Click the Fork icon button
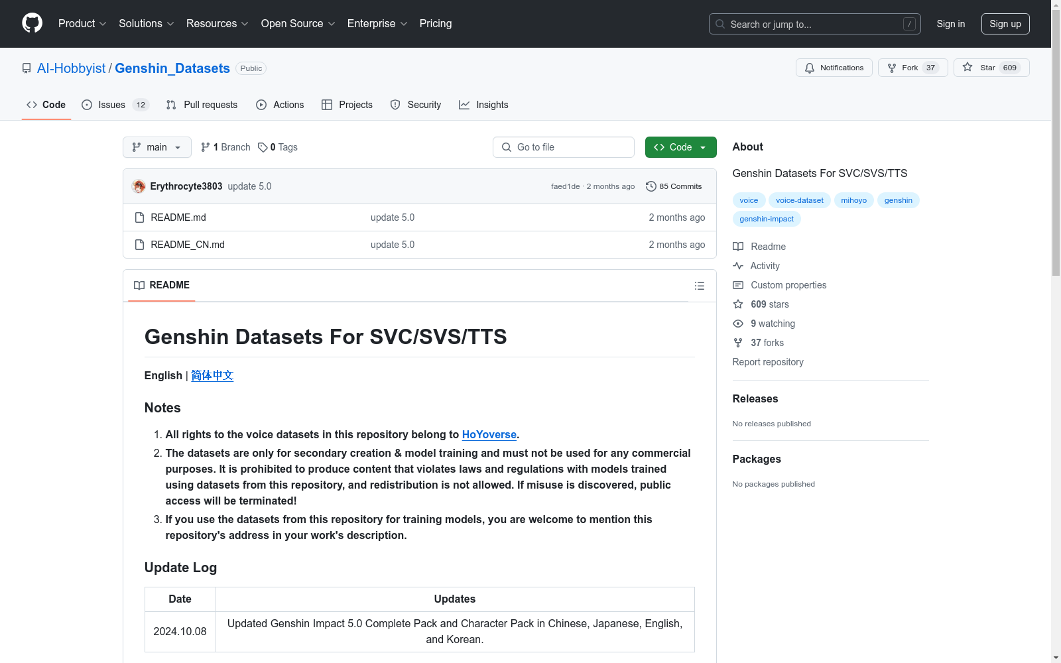This screenshot has width=1061, height=663. (x=892, y=68)
